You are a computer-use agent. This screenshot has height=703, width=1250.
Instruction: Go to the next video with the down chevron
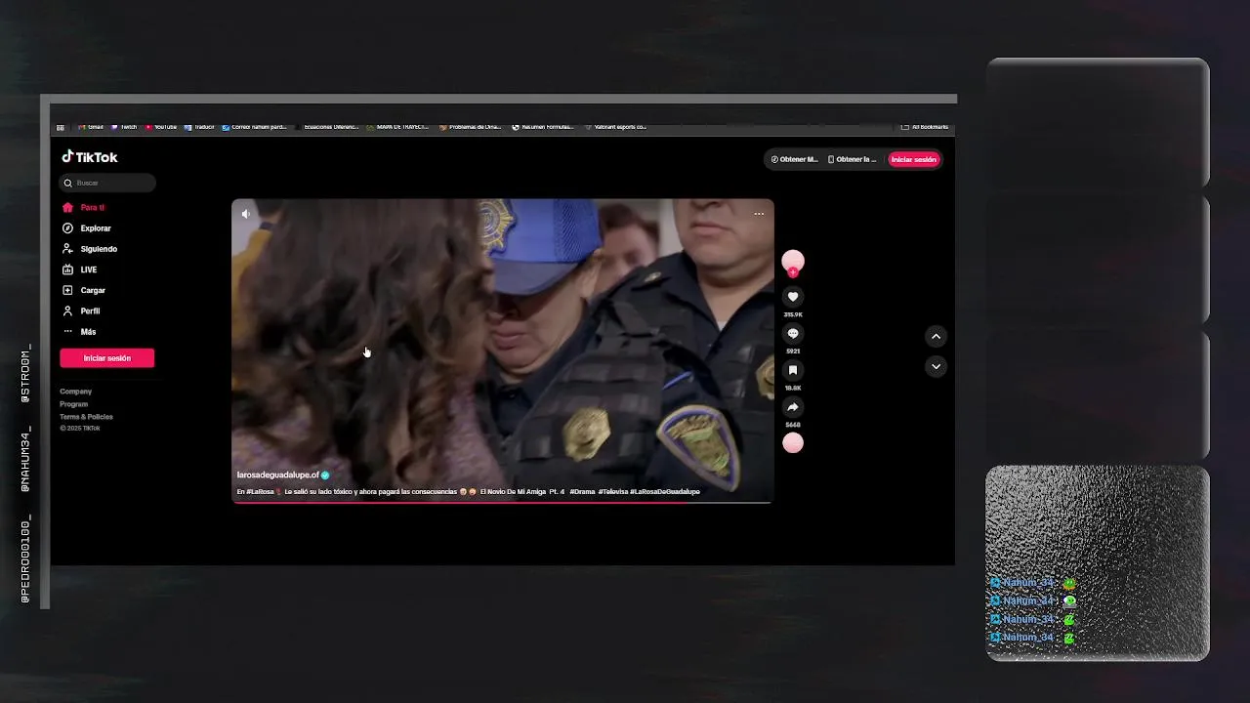936,367
